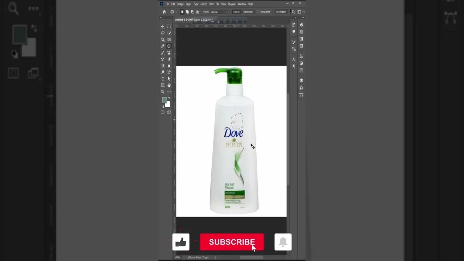Open the Paragraph panel icon

coord(294,66)
